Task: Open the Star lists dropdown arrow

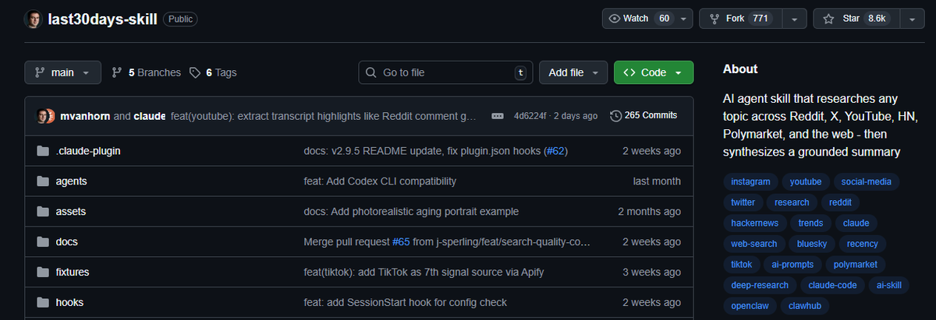Action: [911, 19]
